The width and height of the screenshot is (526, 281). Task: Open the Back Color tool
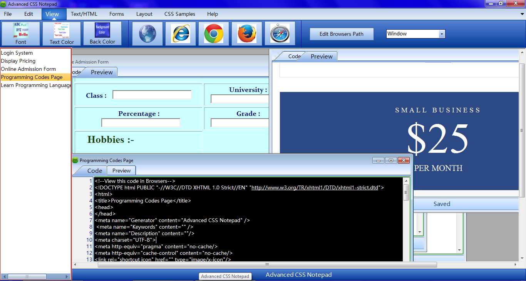[103, 33]
